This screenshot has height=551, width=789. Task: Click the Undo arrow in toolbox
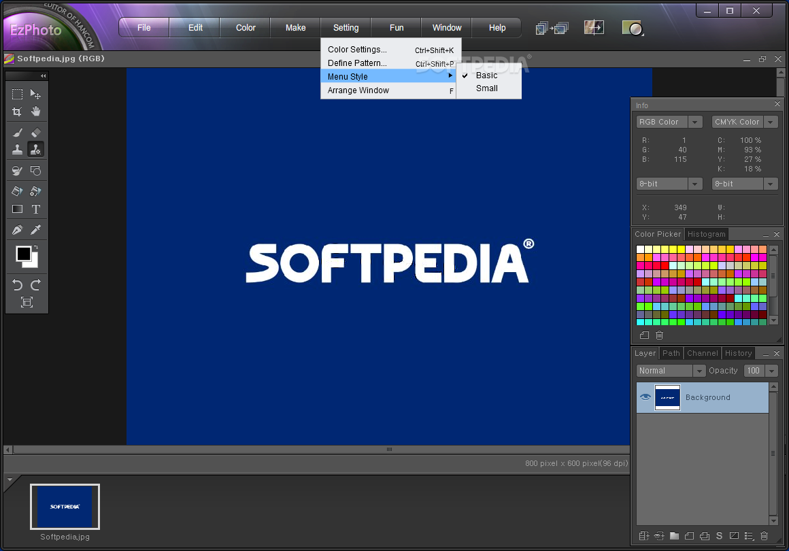(x=17, y=285)
